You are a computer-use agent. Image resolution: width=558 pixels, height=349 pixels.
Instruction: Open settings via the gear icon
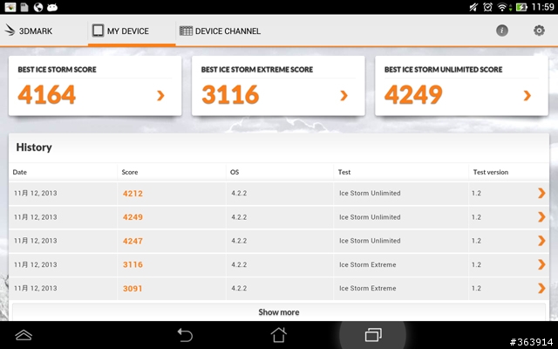(x=539, y=31)
